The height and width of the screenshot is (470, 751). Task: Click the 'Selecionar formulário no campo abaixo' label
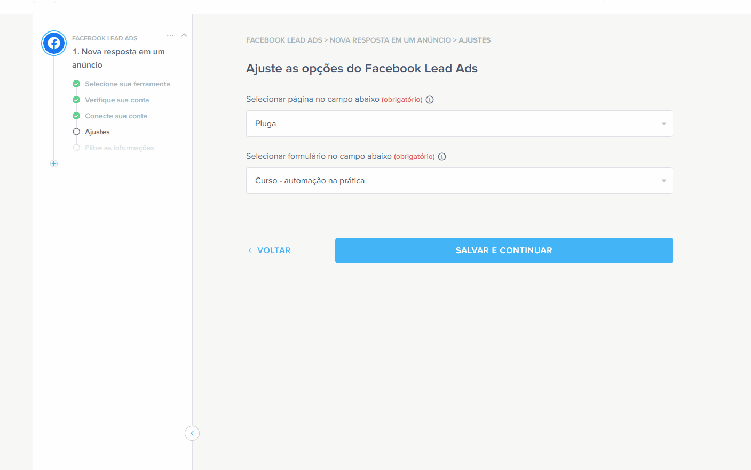tap(319, 156)
